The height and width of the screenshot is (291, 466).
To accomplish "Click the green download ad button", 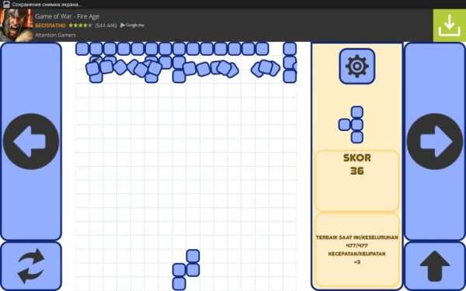I will click(450, 26).
